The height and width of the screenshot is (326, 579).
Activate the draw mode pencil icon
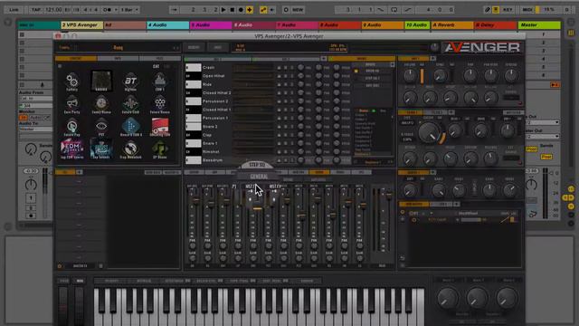tap(488, 10)
